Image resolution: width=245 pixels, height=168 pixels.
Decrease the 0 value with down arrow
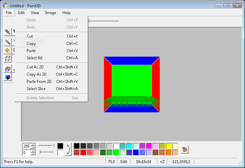point(33,154)
